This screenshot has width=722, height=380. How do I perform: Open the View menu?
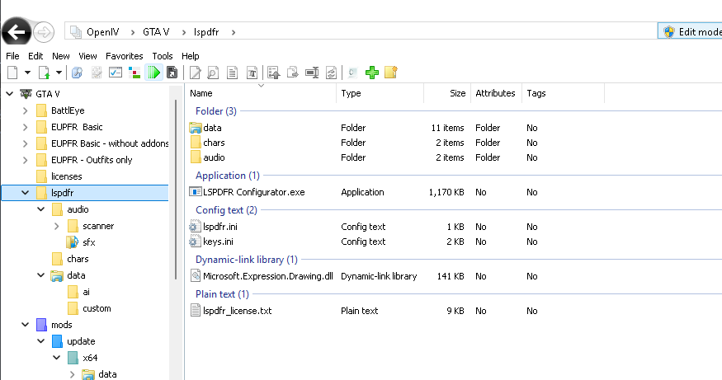point(87,56)
